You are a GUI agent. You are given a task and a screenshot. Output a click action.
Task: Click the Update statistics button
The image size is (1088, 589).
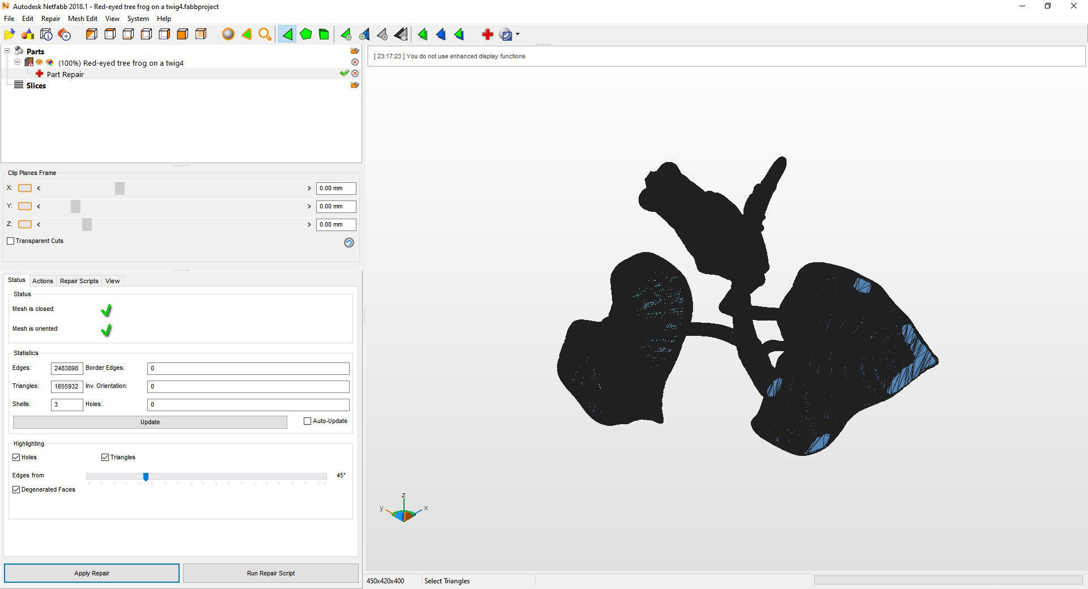150,422
